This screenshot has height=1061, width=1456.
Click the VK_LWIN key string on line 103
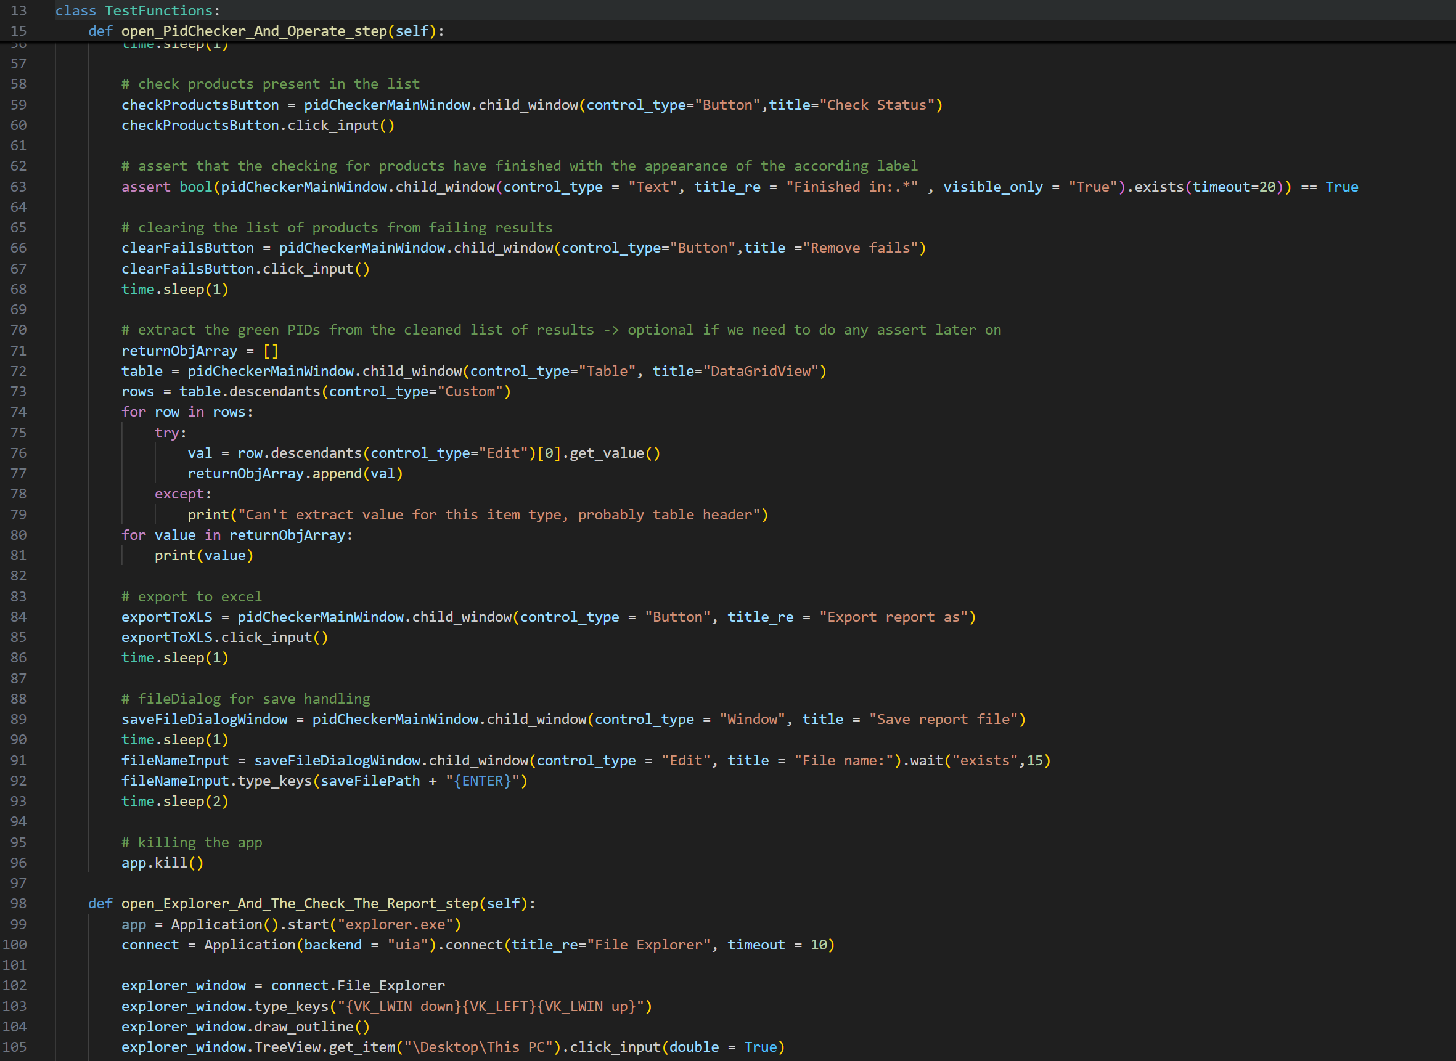(490, 1006)
